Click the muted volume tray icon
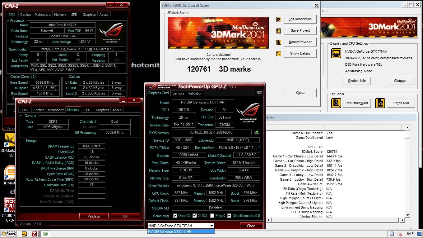 (x=399, y=234)
